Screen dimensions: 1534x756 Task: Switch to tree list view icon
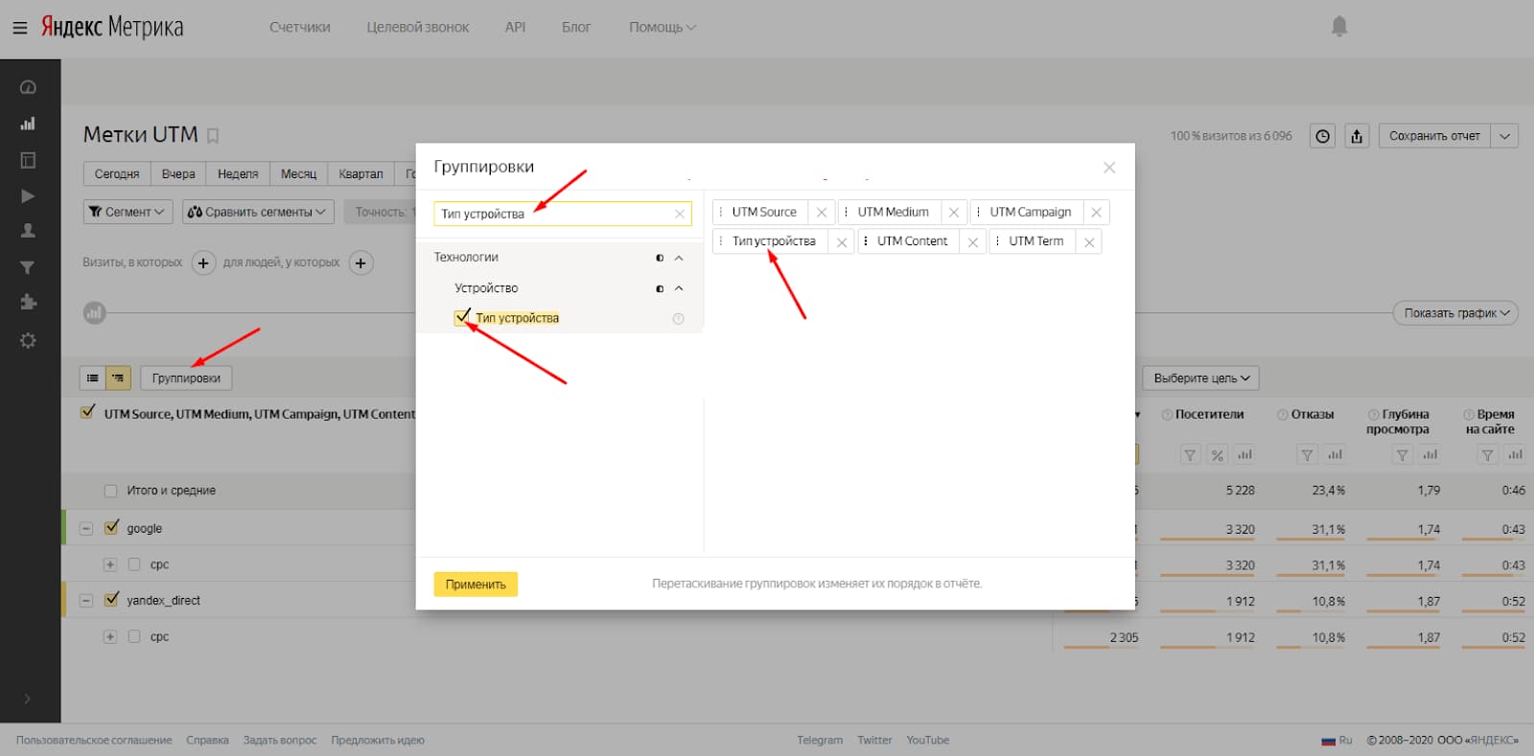[x=118, y=378]
